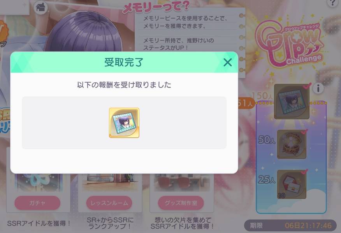
Task: Open the info icon beside reward track
Action: [318, 88]
